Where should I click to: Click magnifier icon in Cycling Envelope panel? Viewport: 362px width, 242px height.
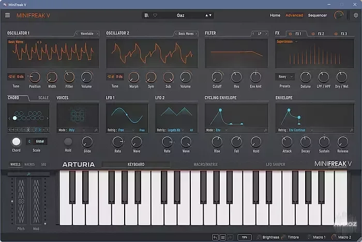[x=265, y=130]
